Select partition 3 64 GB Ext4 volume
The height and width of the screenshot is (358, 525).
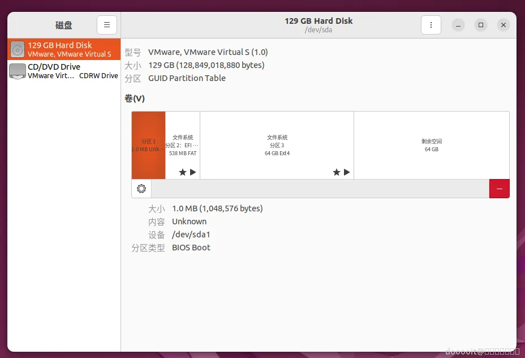click(x=277, y=145)
